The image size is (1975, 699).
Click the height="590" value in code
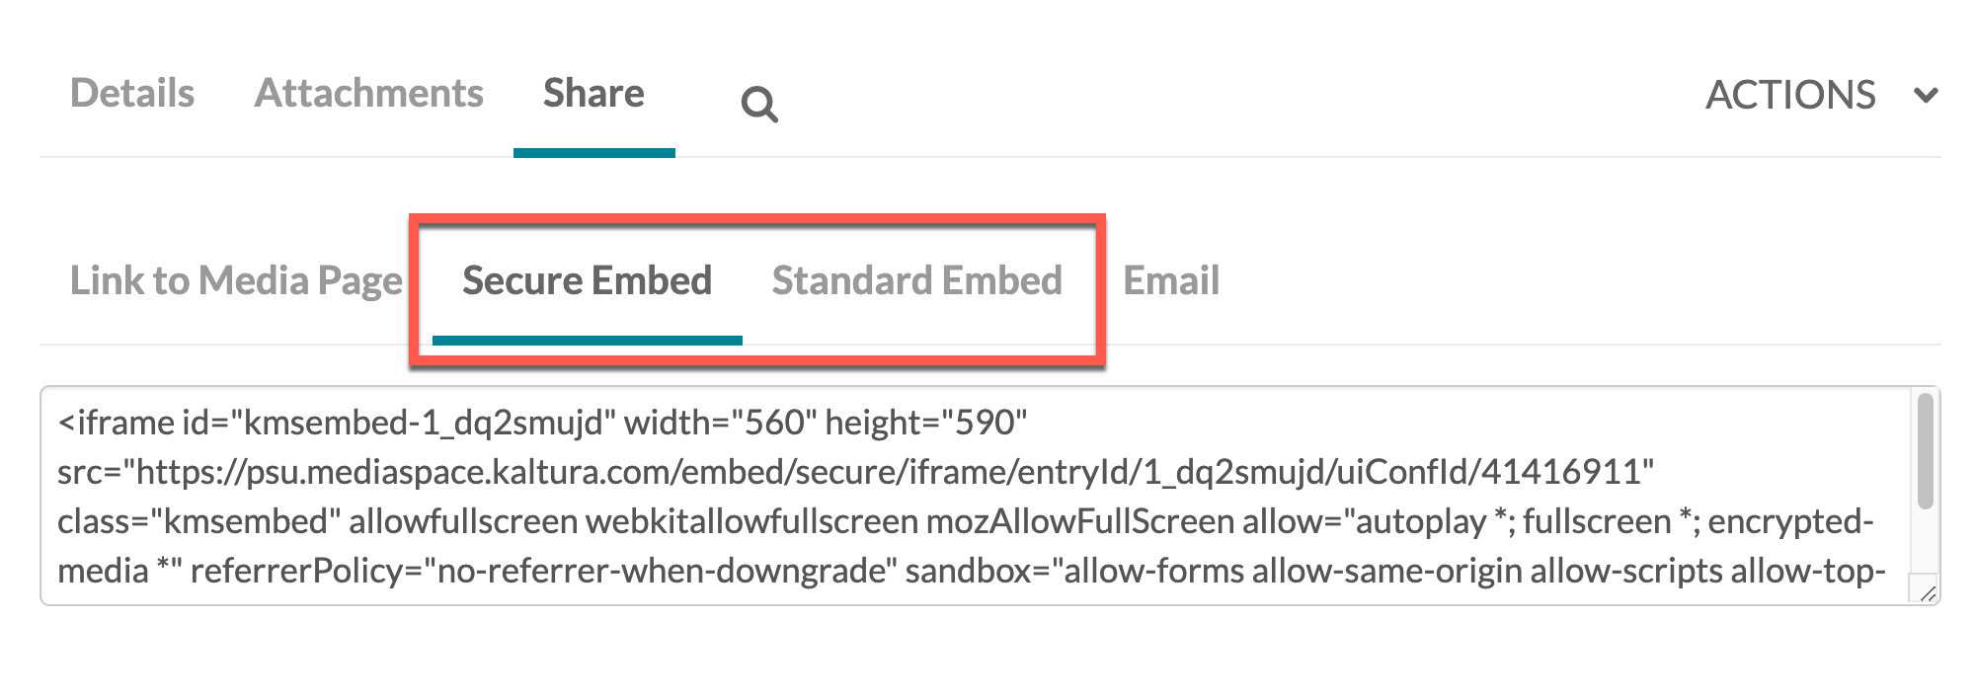coord(925,423)
